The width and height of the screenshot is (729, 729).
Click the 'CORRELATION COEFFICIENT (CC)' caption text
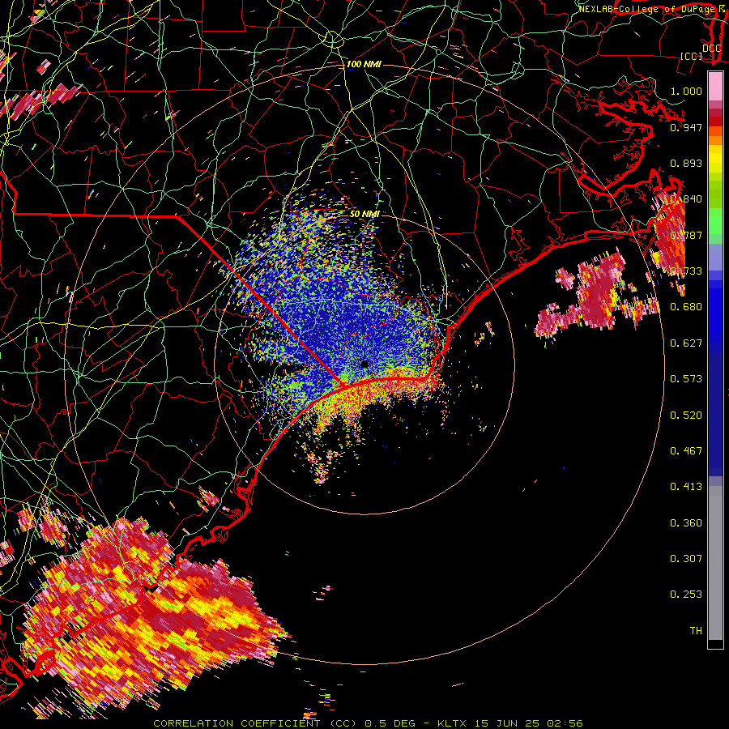(x=256, y=723)
